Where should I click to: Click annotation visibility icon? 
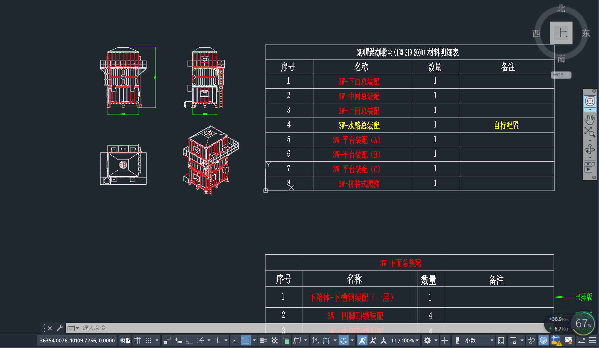click(362, 341)
